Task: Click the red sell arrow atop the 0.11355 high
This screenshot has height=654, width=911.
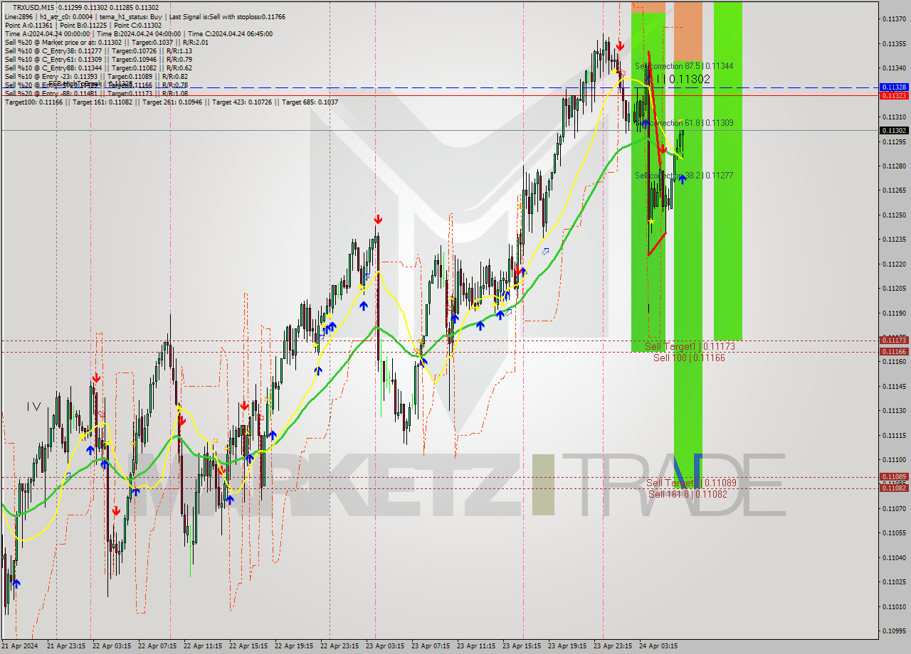Action: (x=620, y=45)
